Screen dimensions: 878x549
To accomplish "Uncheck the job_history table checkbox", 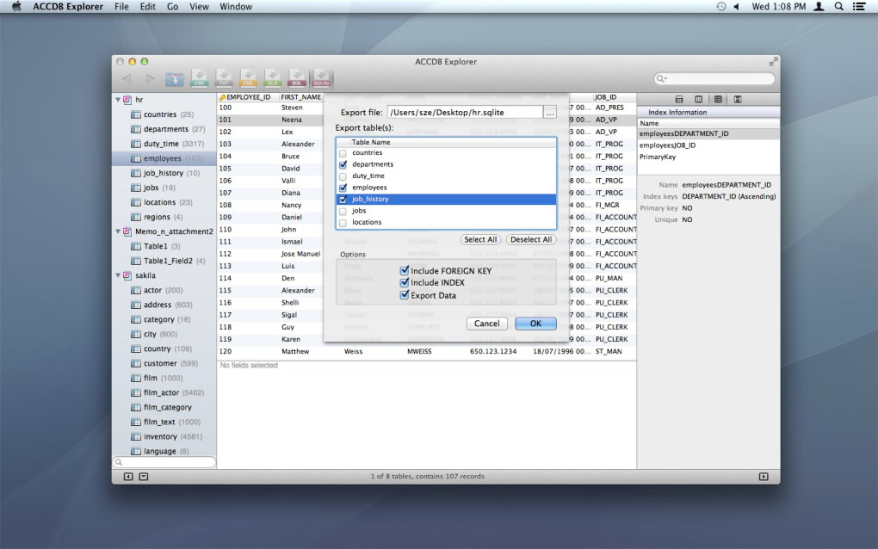I will 343,200.
